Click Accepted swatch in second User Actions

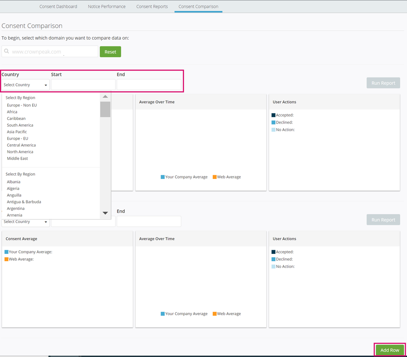(x=273, y=252)
